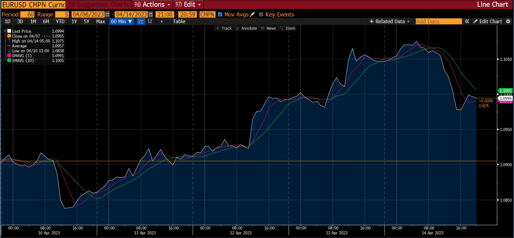Click the double-chevron collapse arrows icon

coord(467,21)
